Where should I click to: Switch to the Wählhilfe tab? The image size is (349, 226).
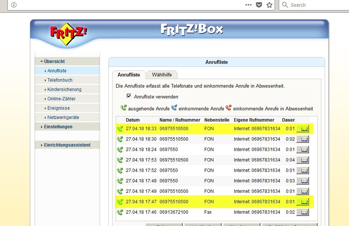pyautogui.click(x=162, y=75)
